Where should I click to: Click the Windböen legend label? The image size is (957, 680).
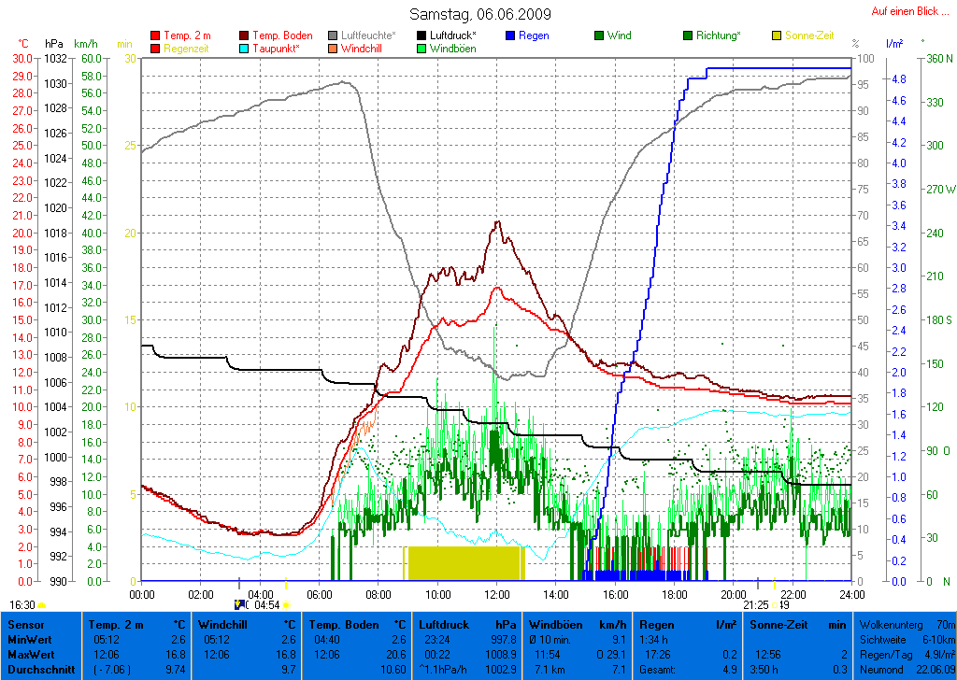(452, 48)
